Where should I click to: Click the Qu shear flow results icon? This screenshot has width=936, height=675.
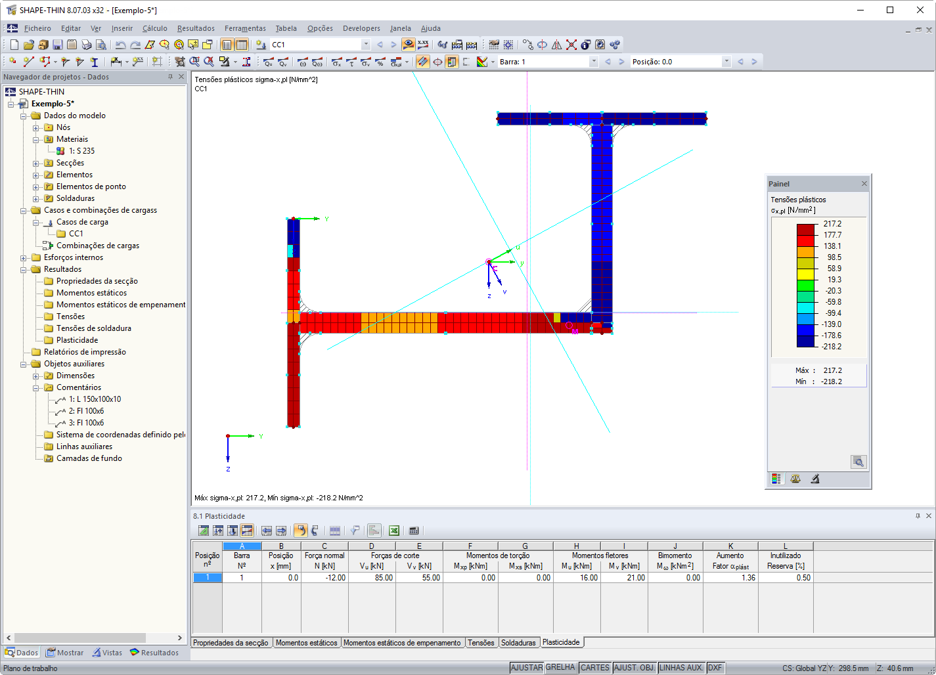(x=269, y=62)
